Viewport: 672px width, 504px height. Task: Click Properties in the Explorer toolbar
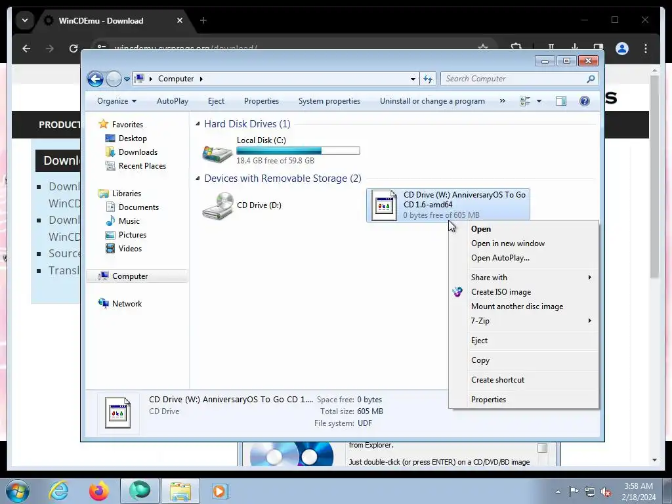pyautogui.click(x=261, y=101)
